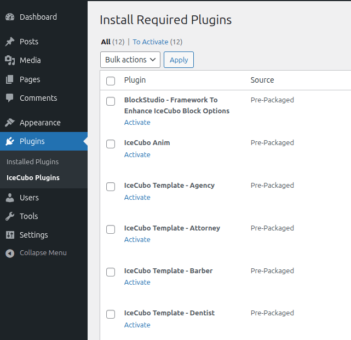The image size is (351, 340).
Task: Click the Appearance paintbrush icon
Action: (10, 123)
